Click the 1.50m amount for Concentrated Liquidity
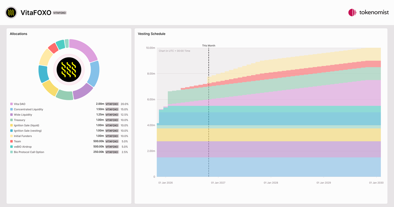The height and width of the screenshot is (207, 394). click(x=100, y=109)
